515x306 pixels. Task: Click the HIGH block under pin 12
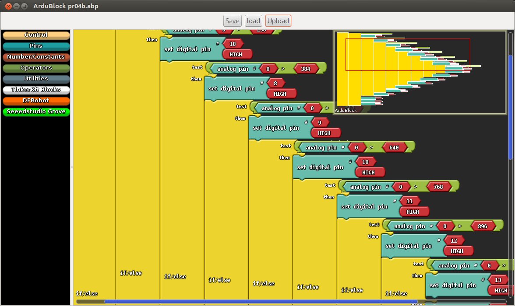coord(459,251)
